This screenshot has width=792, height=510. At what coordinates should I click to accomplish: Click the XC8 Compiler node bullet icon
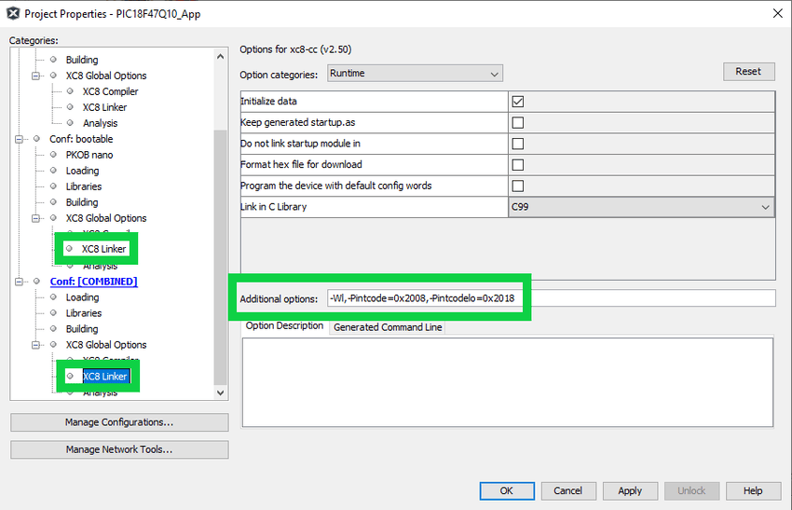pyautogui.click(x=70, y=91)
